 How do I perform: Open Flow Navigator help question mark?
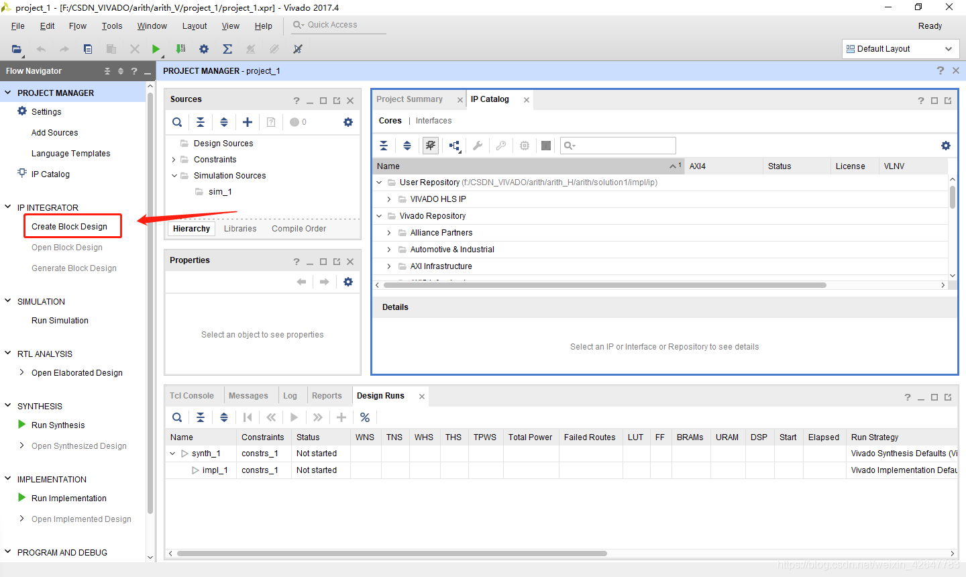[x=134, y=71]
